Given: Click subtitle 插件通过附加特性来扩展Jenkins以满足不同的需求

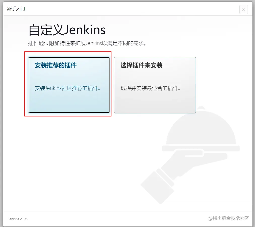Looking at the screenshot, I should click(87, 43).
